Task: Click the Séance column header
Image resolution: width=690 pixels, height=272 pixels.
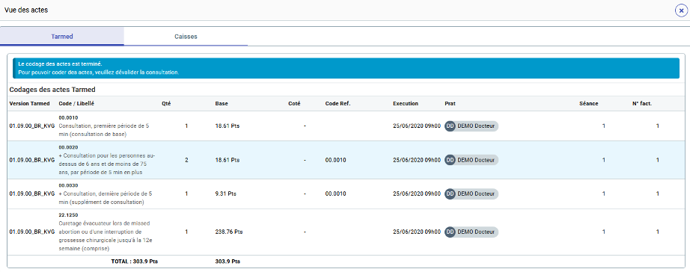Action: [x=589, y=104]
